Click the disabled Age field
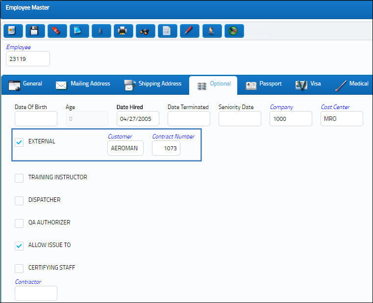The width and height of the screenshot is (373, 303). tap(87, 118)
